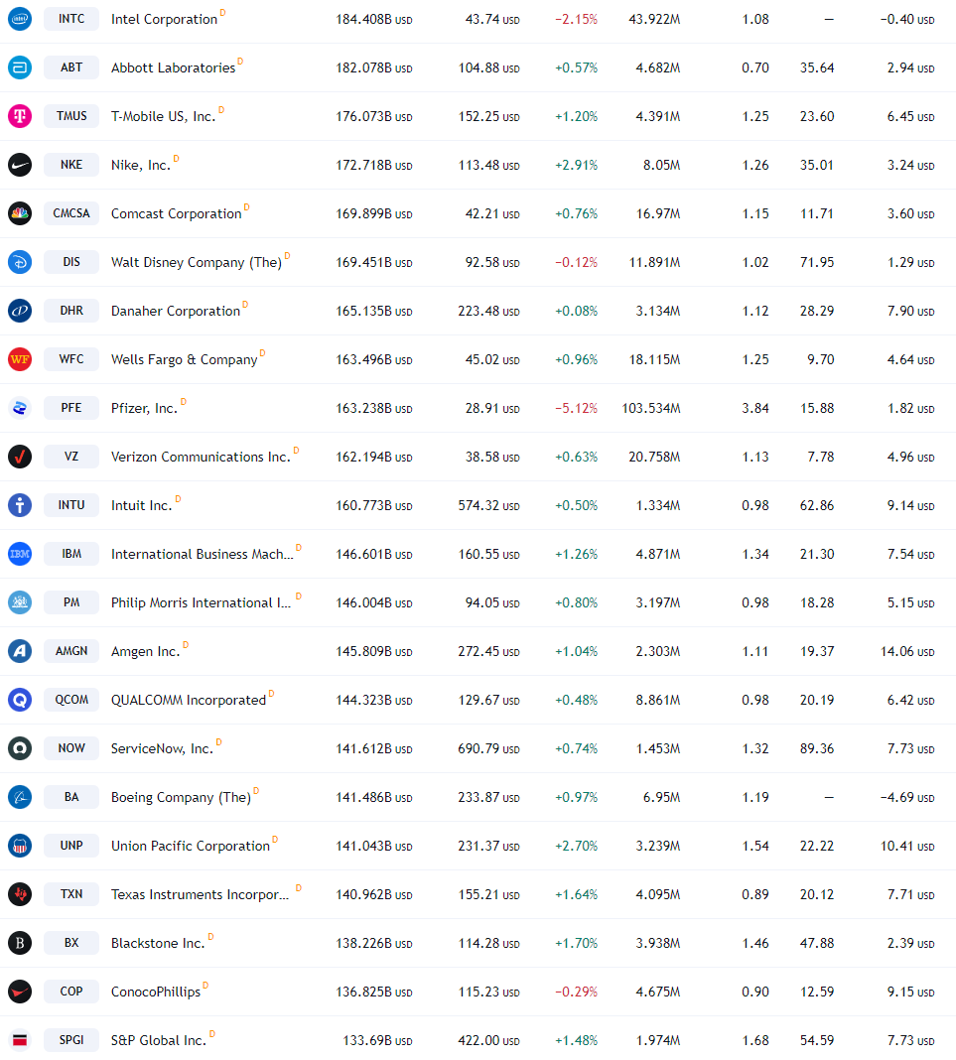Screen dimensions: 956x1060
Task: Click the Amgen logo icon
Action: pos(20,651)
